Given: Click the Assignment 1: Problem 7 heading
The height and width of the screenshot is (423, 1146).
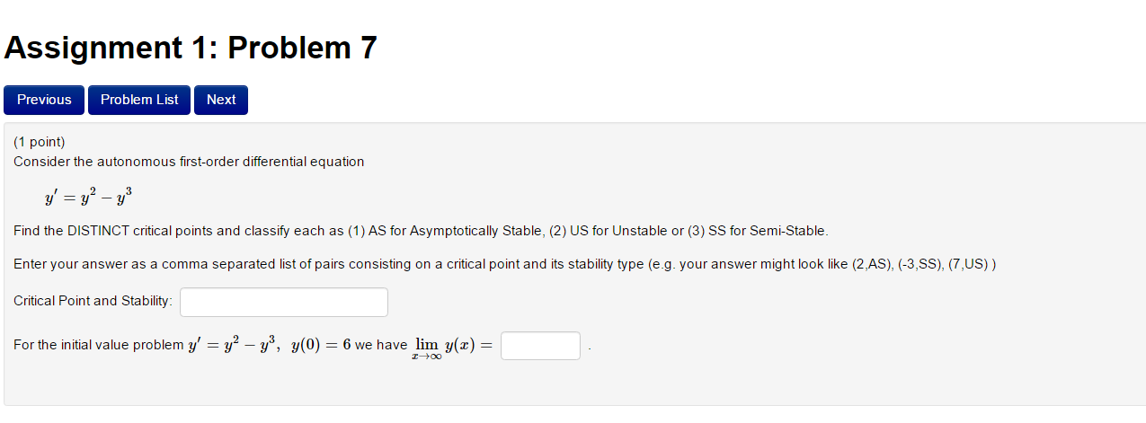Looking at the screenshot, I should click(191, 48).
